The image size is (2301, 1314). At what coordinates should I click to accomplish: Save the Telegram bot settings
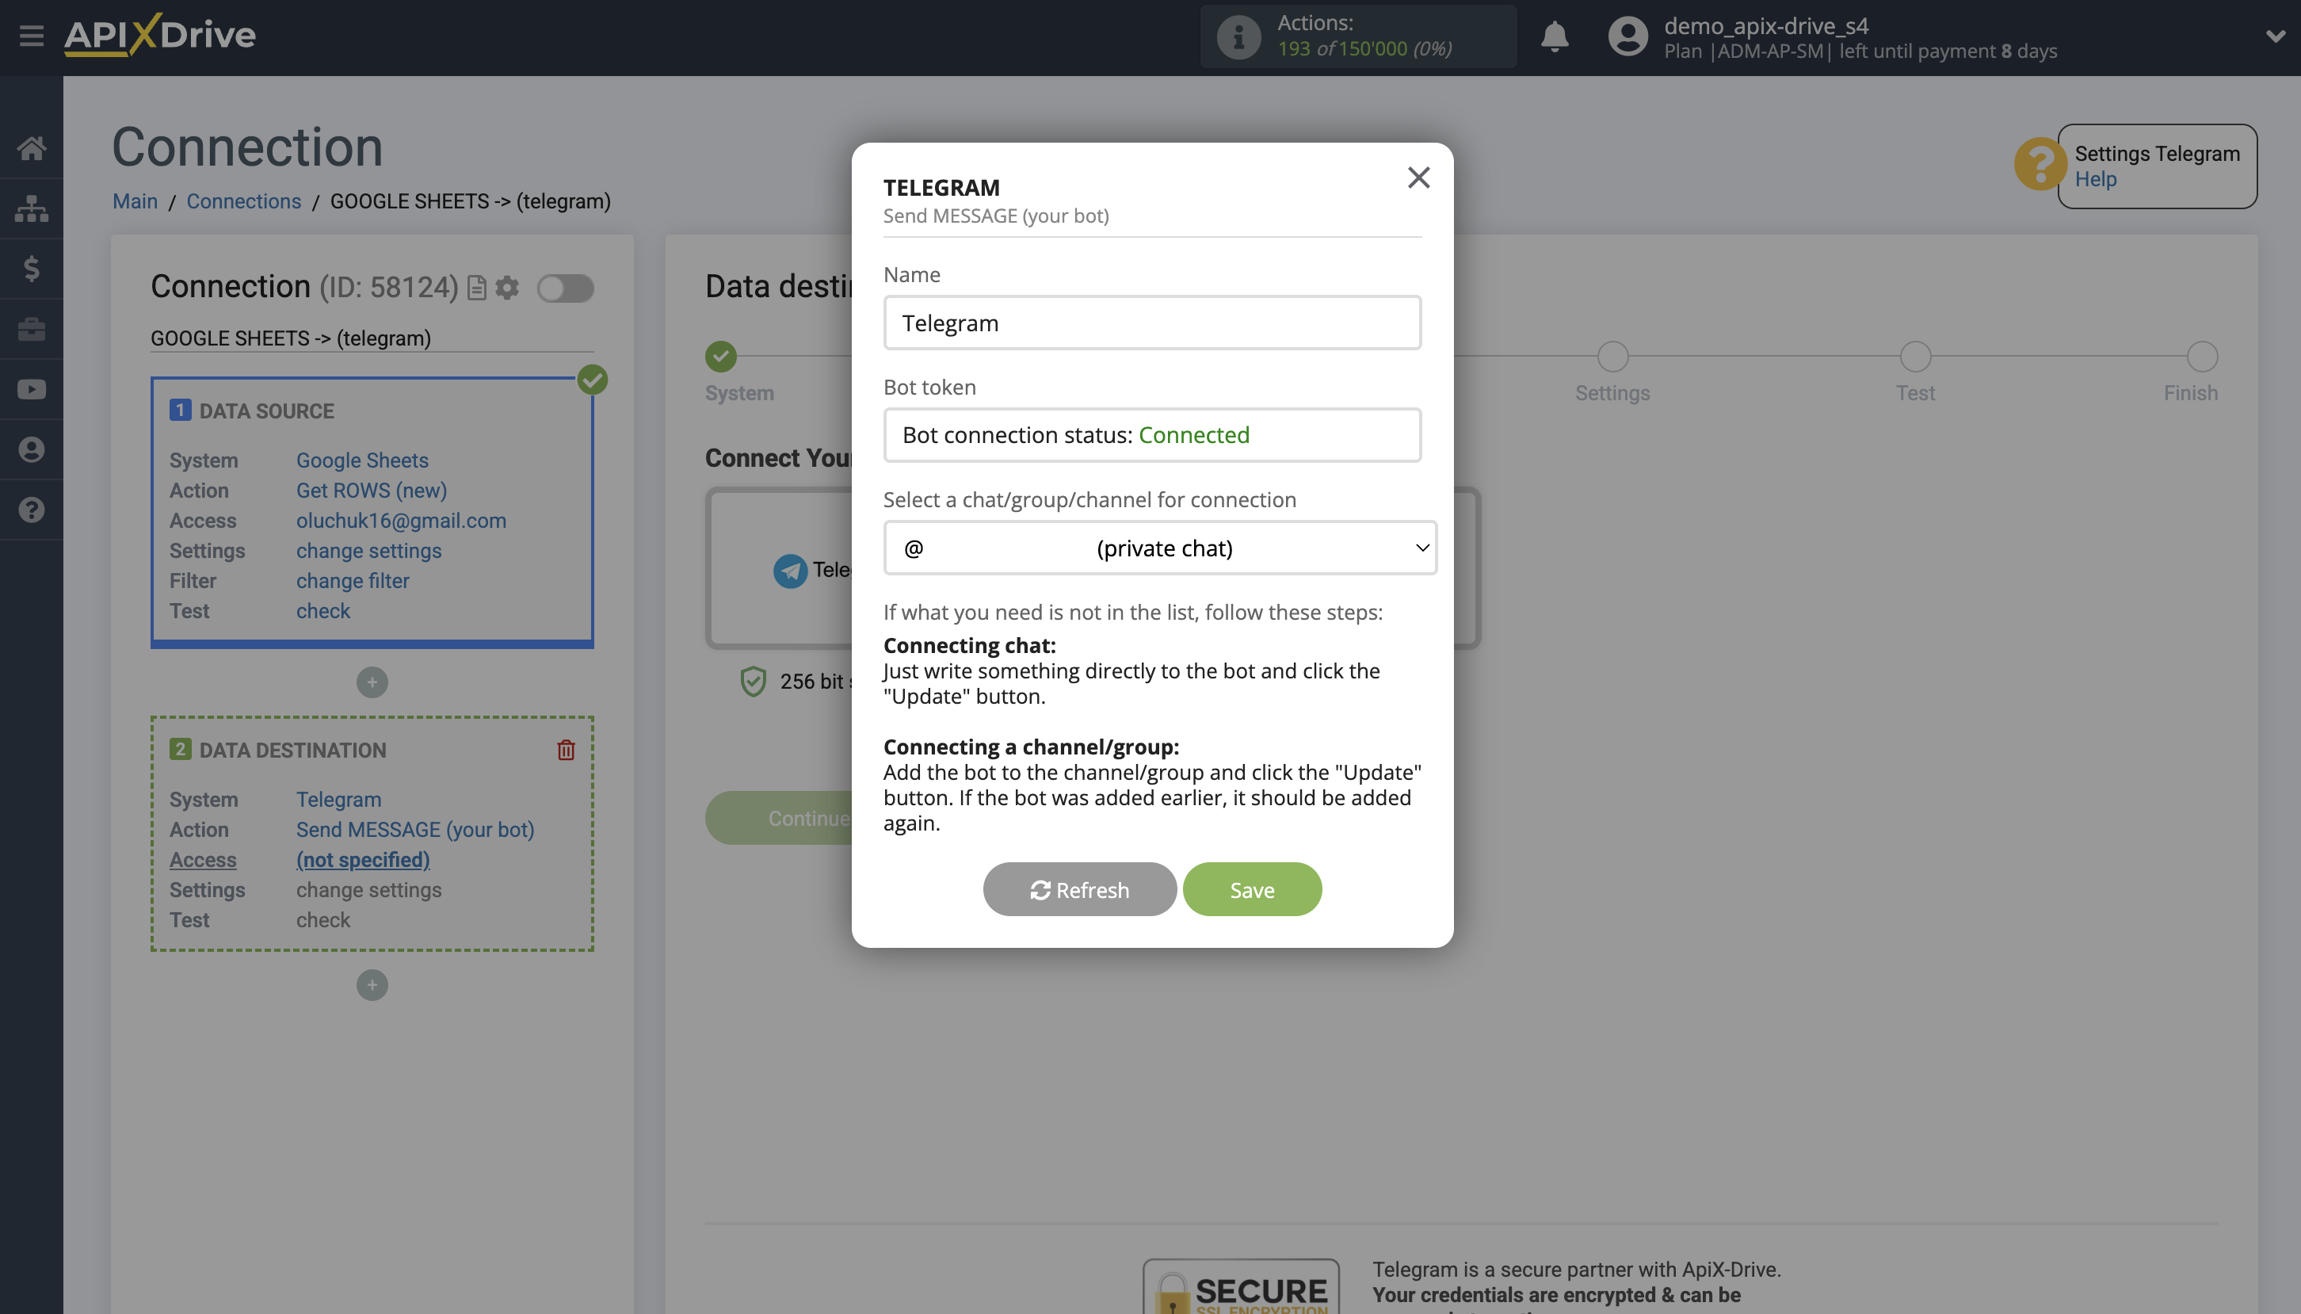click(1252, 889)
